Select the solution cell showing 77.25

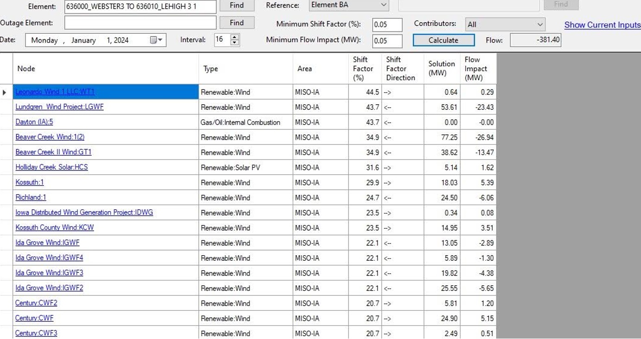click(442, 138)
